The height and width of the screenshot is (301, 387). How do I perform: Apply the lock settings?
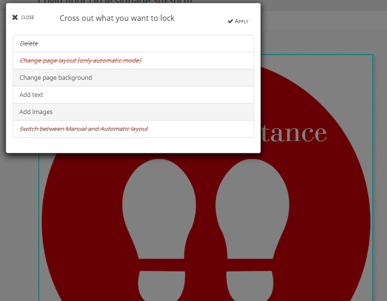[x=238, y=21]
